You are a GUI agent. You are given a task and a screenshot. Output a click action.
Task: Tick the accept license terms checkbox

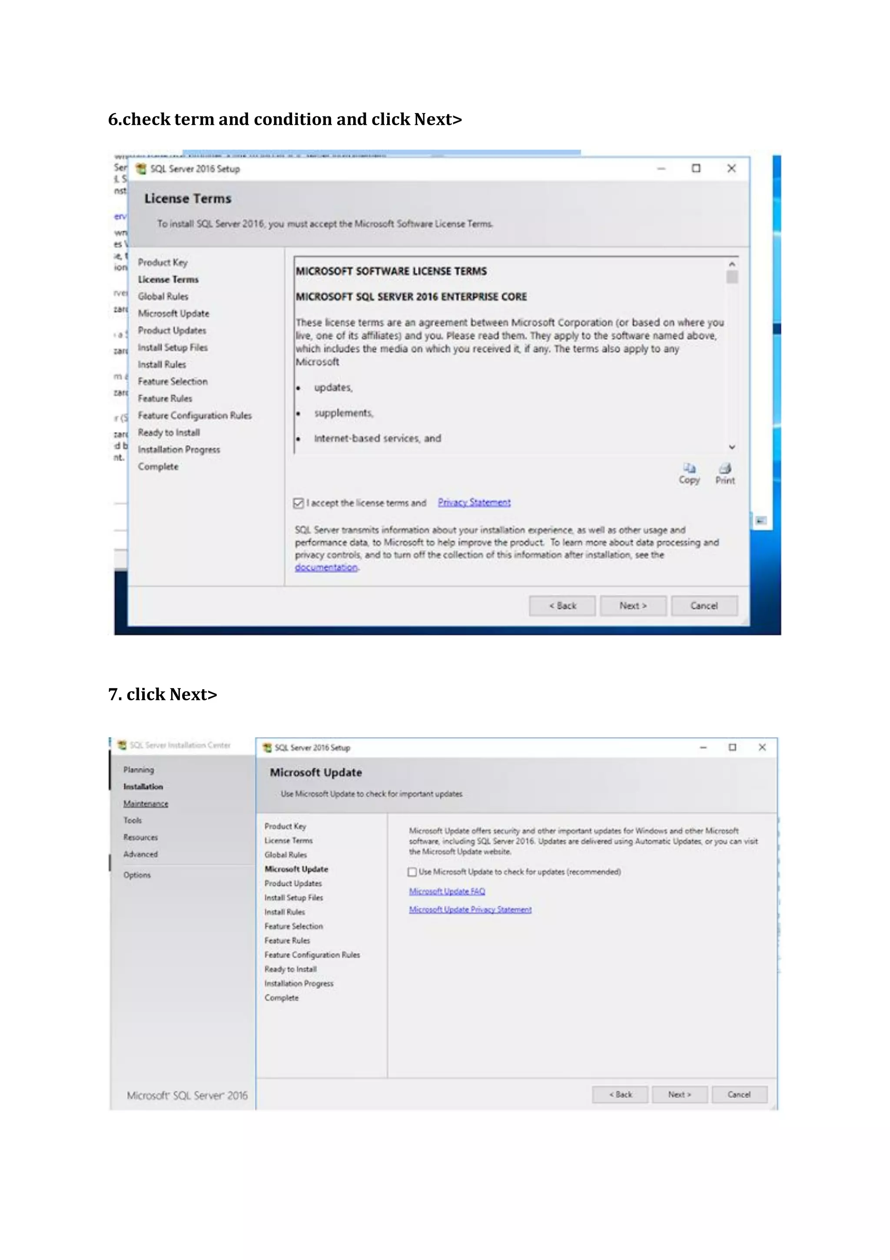(x=298, y=503)
